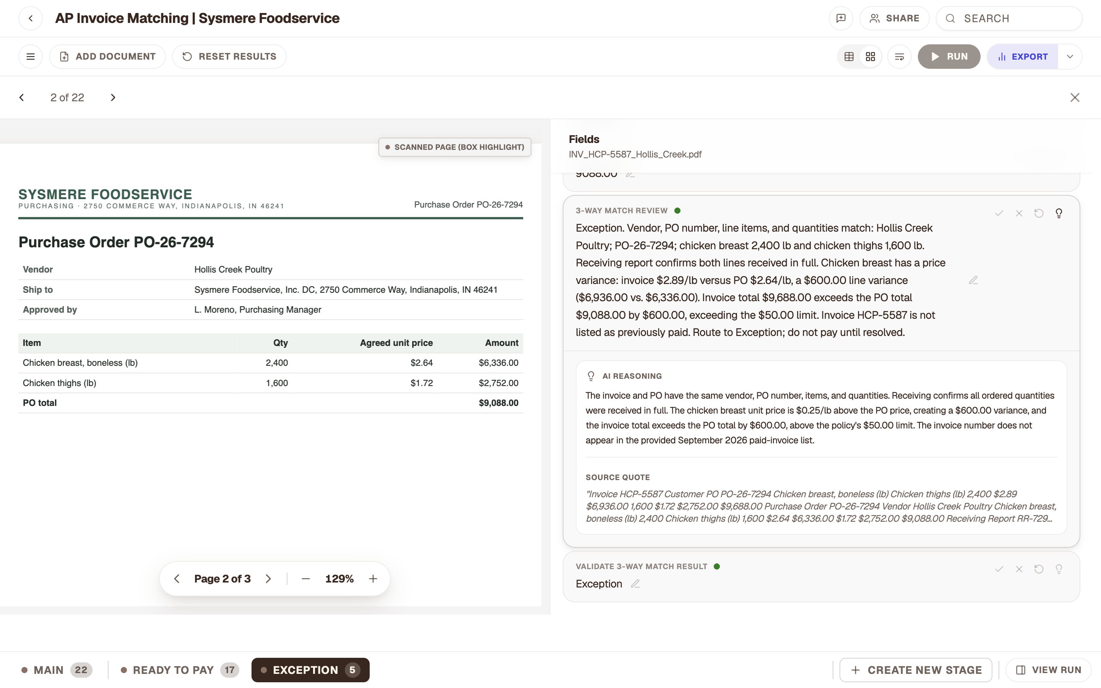This screenshot has height=688, width=1101.
Task: Focus the Search field
Action: pos(1008,18)
